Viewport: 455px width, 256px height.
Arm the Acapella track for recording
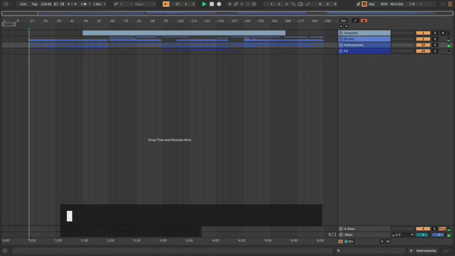[x=443, y=33]
